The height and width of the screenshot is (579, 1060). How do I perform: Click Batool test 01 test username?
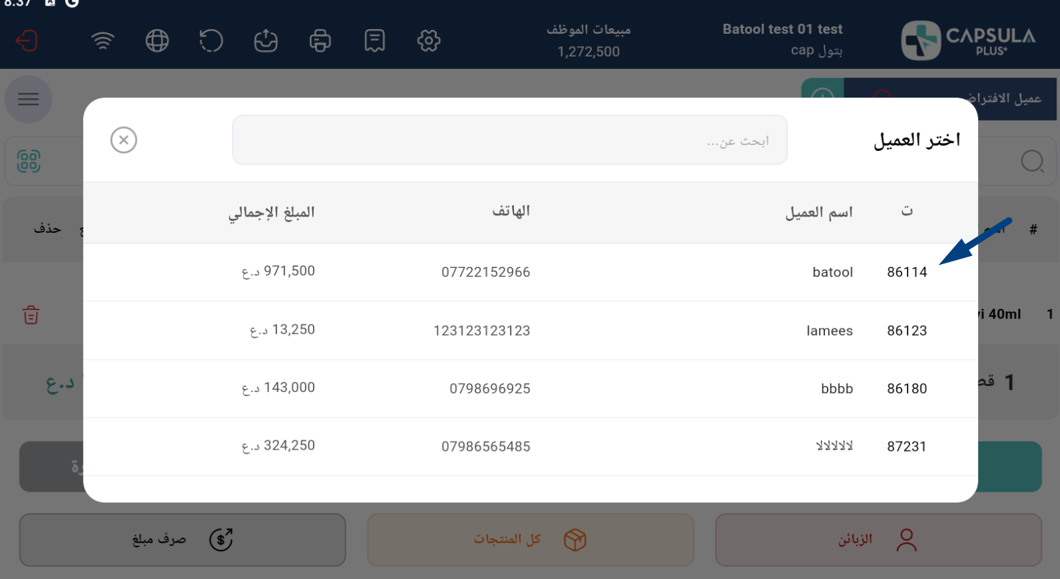click(782, 29)
